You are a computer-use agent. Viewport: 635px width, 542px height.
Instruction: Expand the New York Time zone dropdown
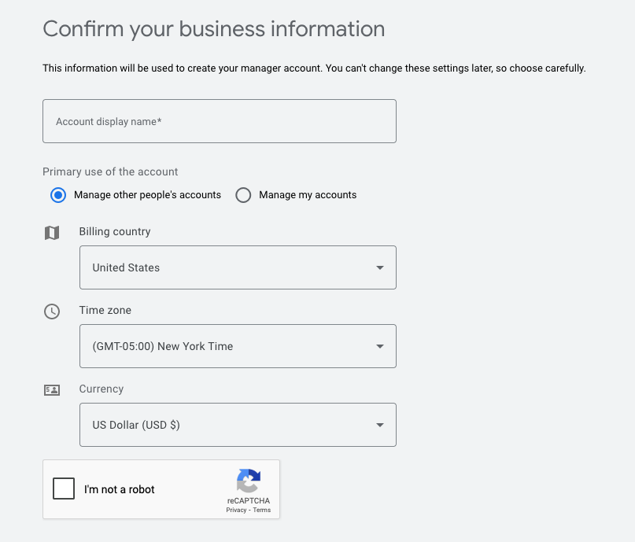(238, 346)
